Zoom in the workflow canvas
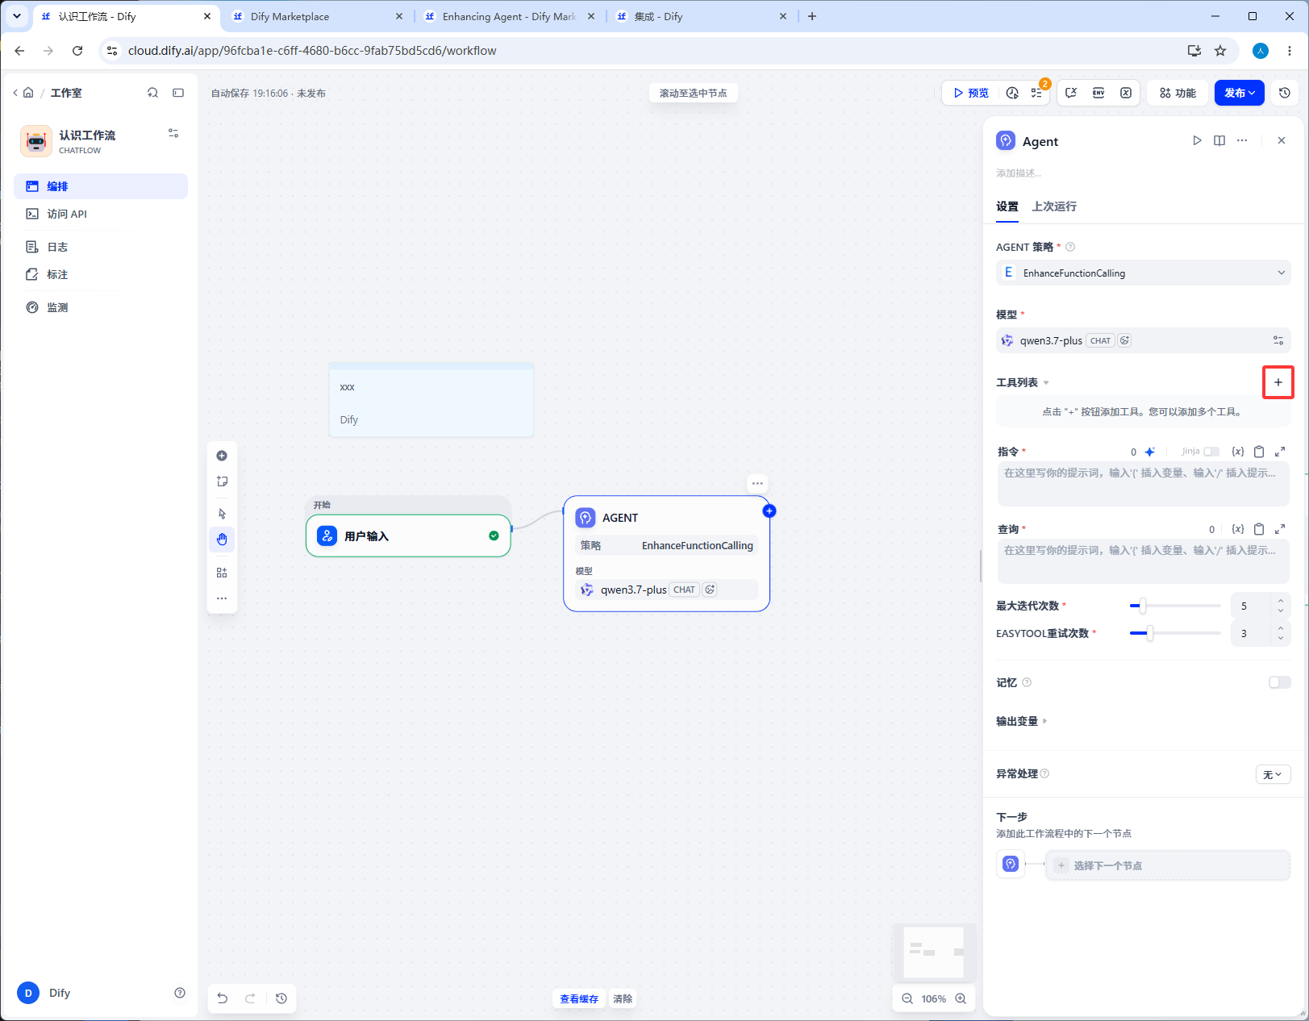Screen dimensions: 1309x1021 point(961,998)
